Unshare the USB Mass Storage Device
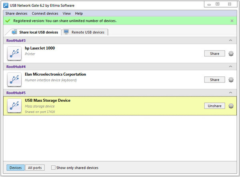240x177 pixels. coord(214,106)
